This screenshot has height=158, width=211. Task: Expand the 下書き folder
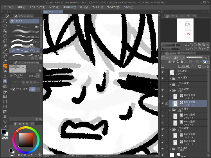[170, 149]
